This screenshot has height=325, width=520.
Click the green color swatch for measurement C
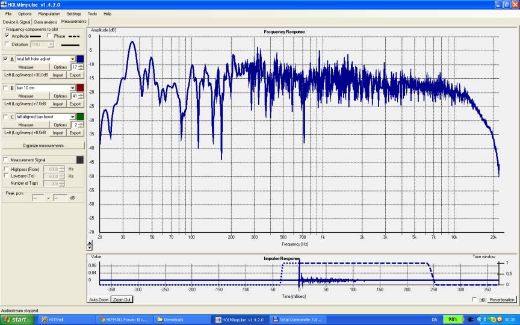(80, 117)
